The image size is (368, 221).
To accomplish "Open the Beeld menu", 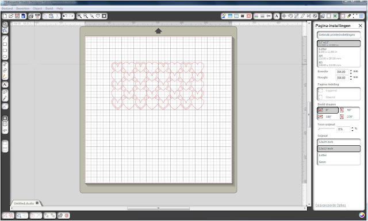I will point(49,9).
